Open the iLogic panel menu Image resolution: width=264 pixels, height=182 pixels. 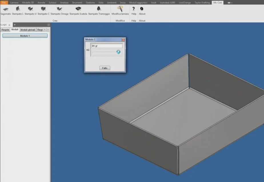click(49, 25)
